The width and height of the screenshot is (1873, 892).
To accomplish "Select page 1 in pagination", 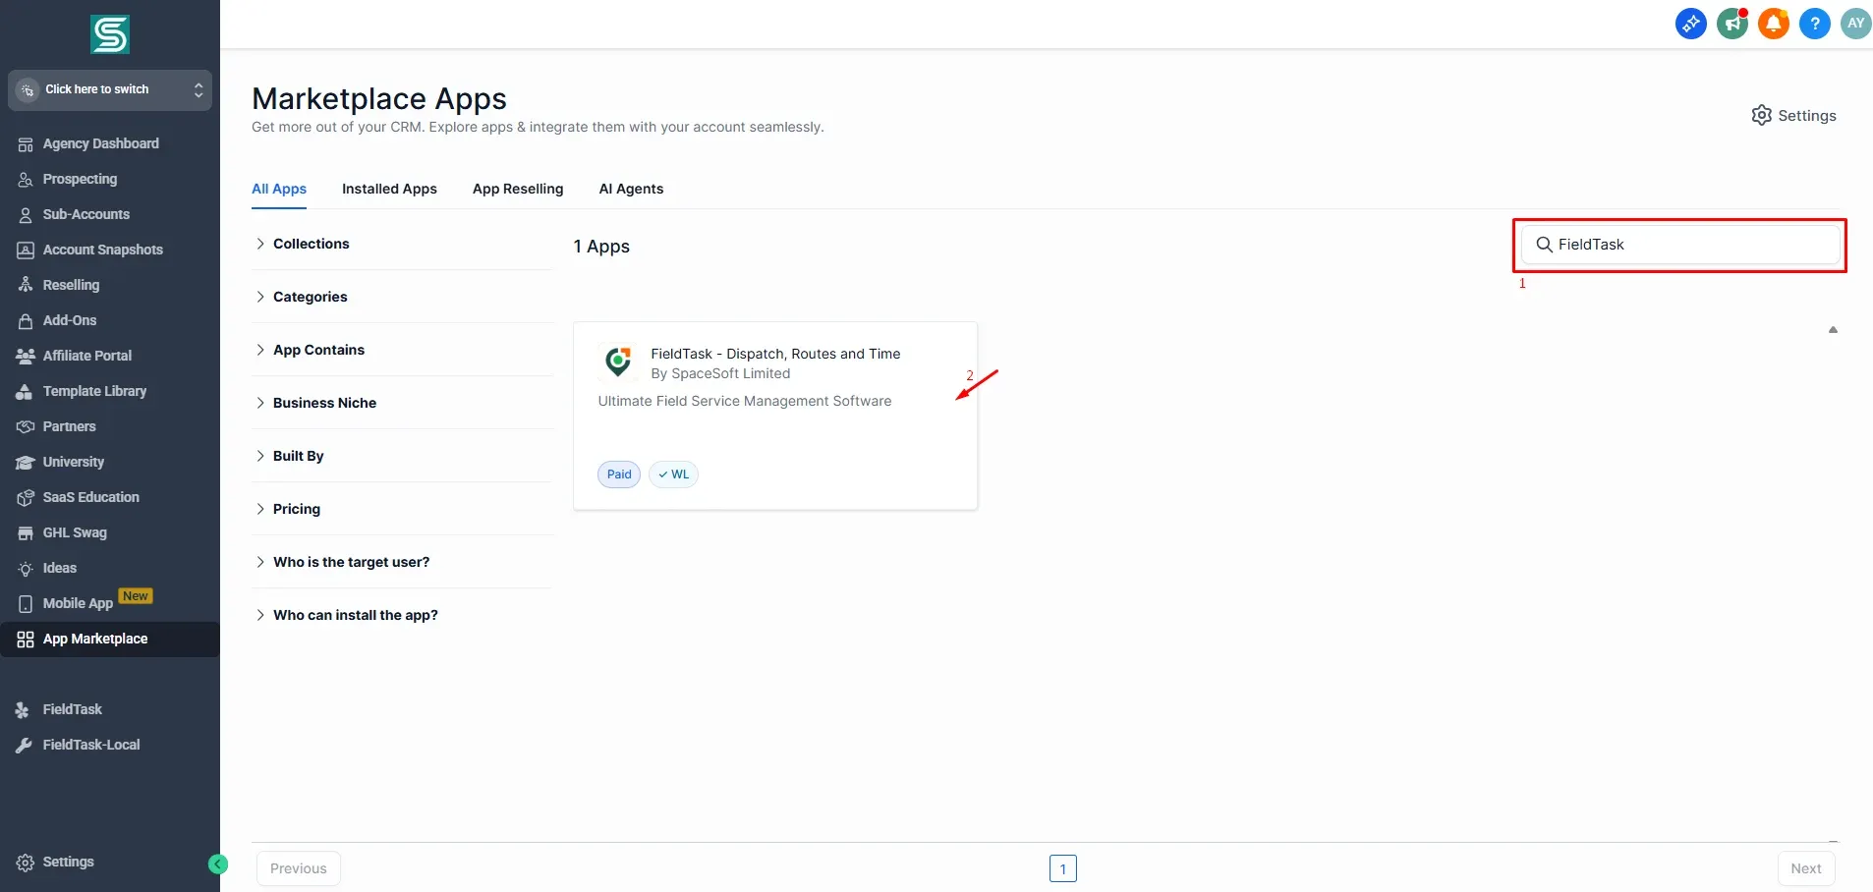I will 1063,868.
